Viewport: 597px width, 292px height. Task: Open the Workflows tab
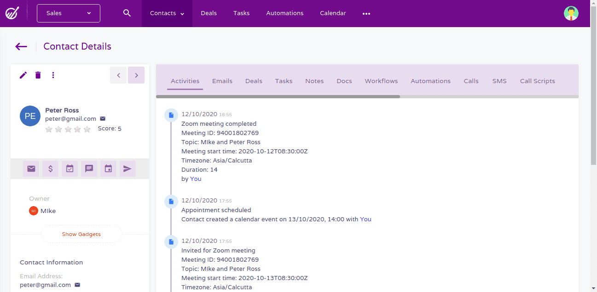(x=381, y=81)
